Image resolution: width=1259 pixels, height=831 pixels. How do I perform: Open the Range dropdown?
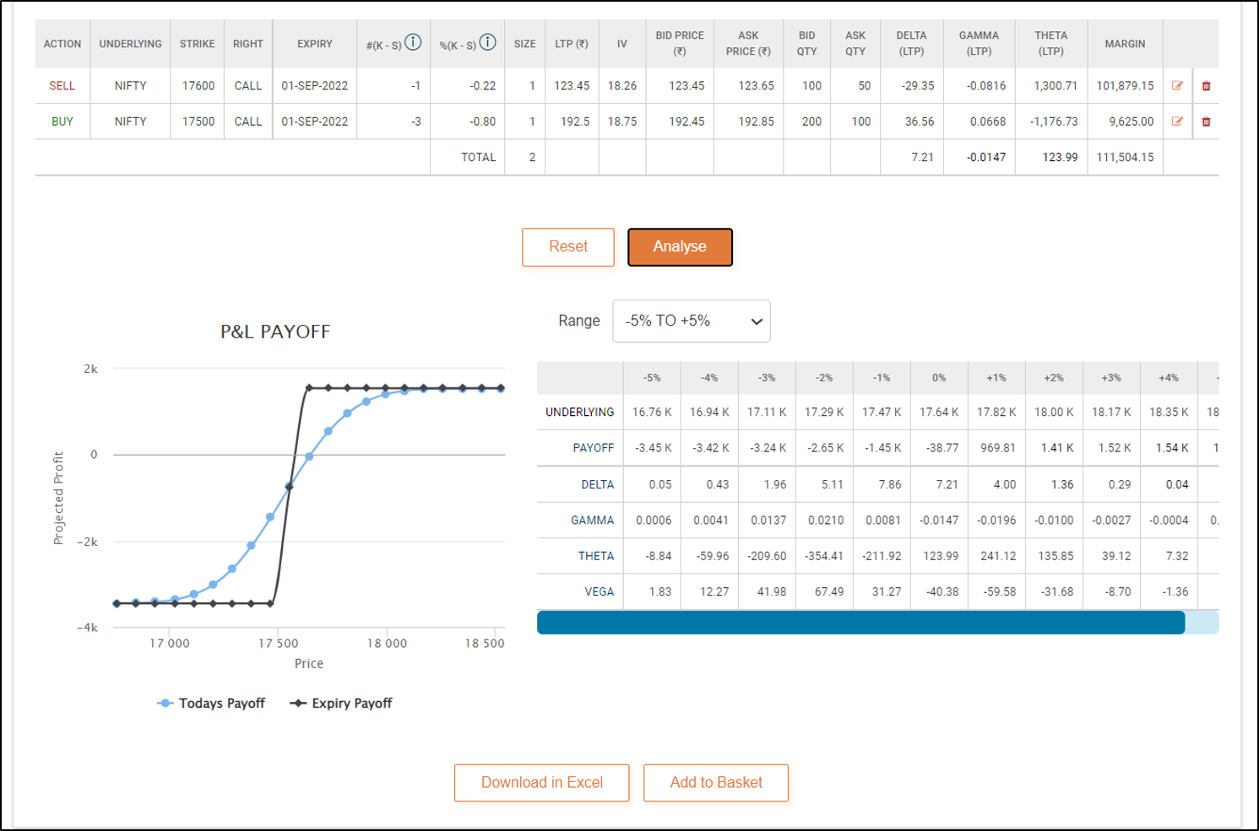click(x=691, y=321)
